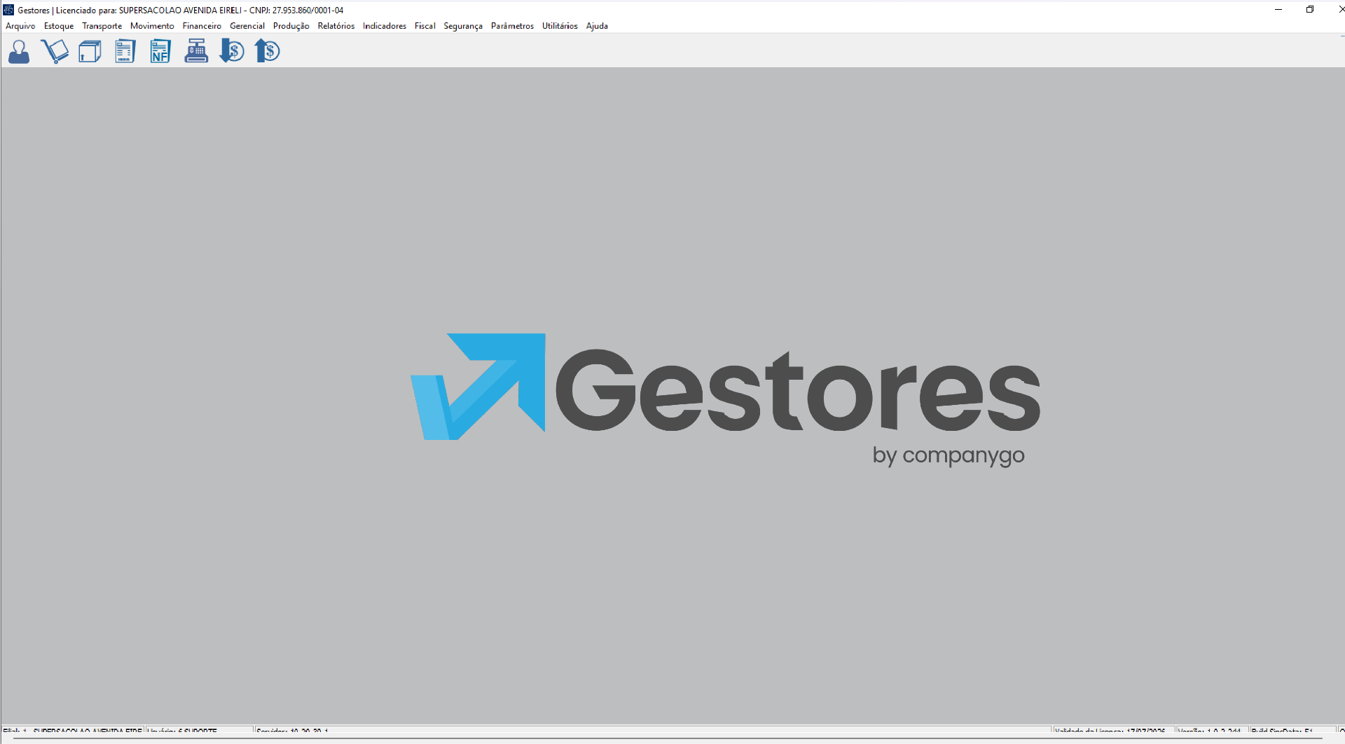Open the NF invoice toolbar icon
This screenshot has width=1345, height=744.
[x=160, y=52]
